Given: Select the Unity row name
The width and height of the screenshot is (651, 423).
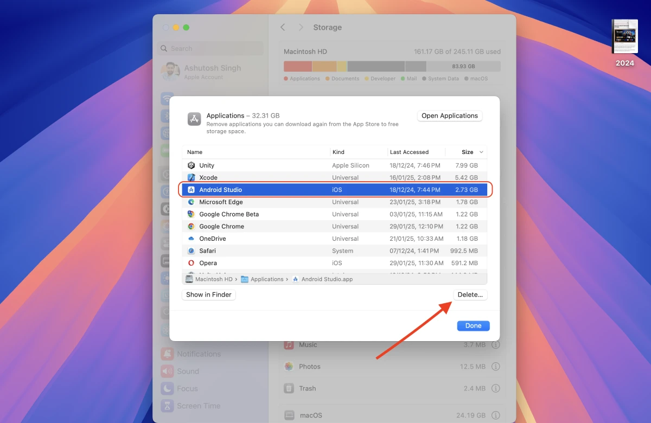Looking at the screenshot, I should click(x=207, y=165).
